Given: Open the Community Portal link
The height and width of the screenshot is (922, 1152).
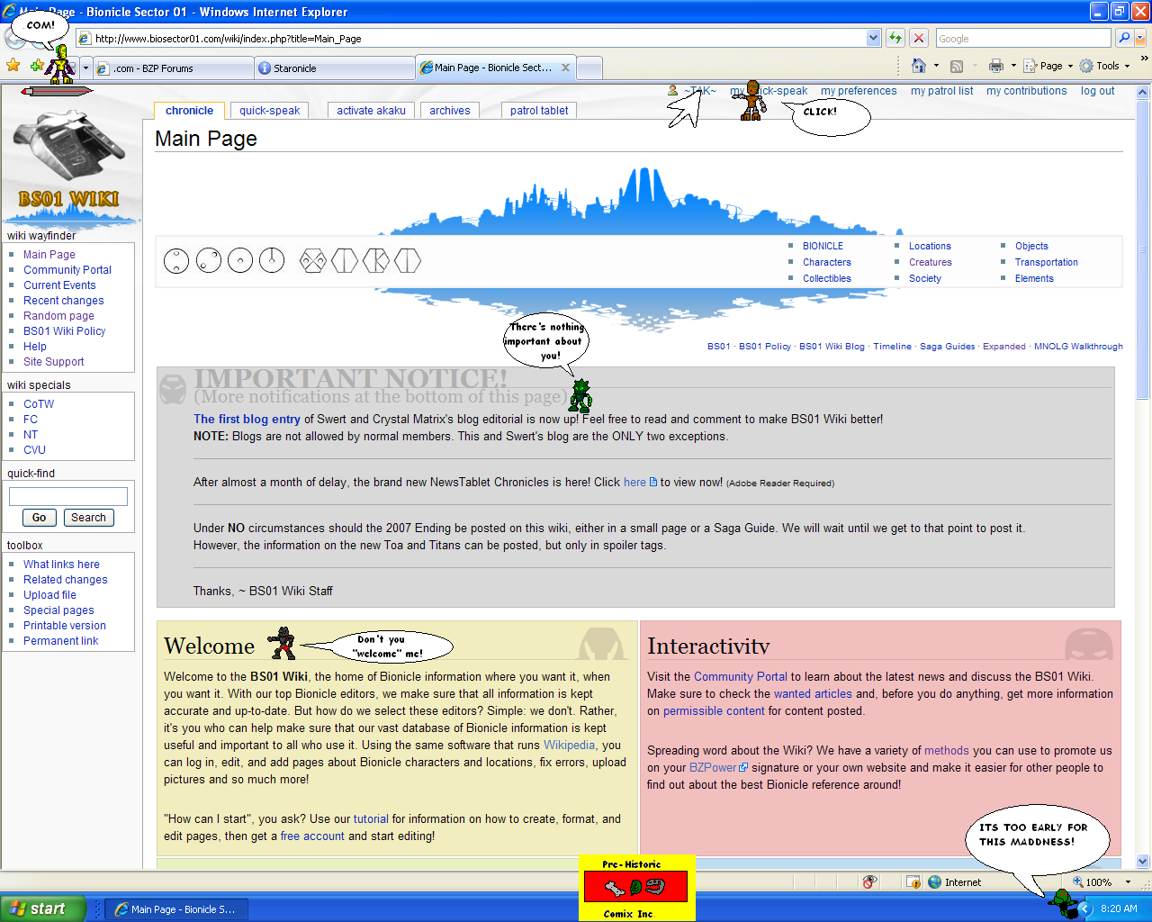Looking at the screenshot, I should [67, 269].
